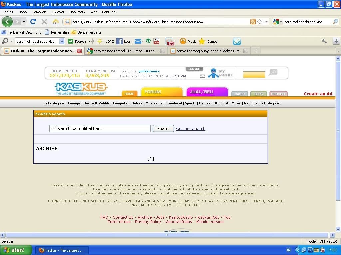This screenshot has height=255, width=341.
Task: Click the toolbar magnifier search icon
Action: click(x=5, y=41)
